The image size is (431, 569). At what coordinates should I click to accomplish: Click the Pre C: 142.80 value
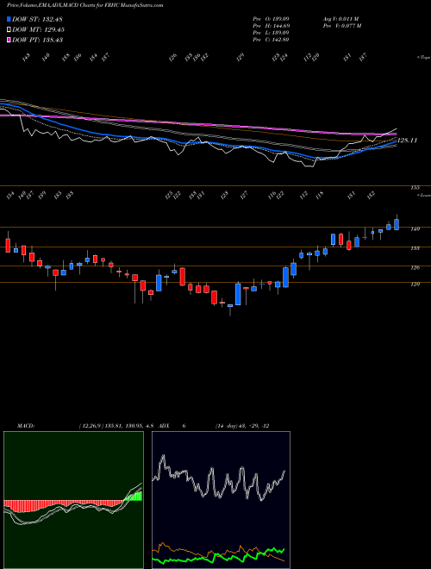271,40
